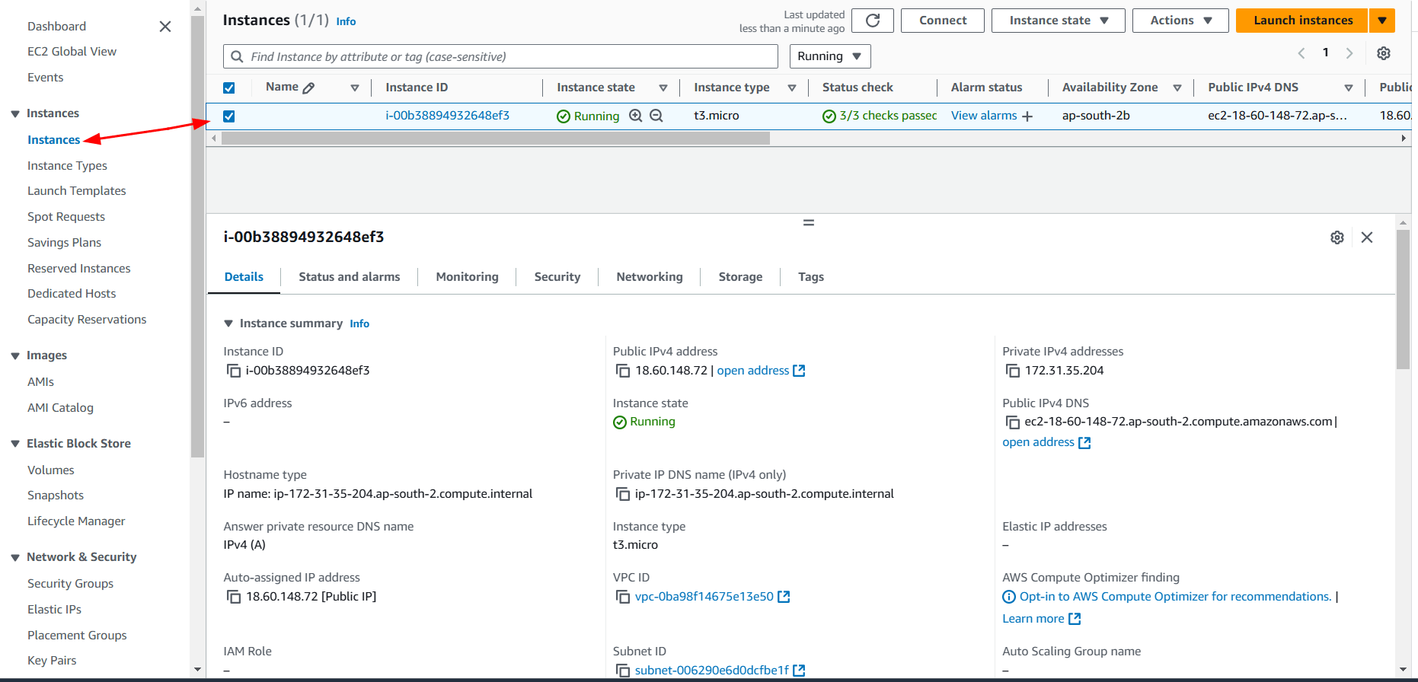Close the left navigation pane
Viewport: 1418px width, 682px height.
164,27
